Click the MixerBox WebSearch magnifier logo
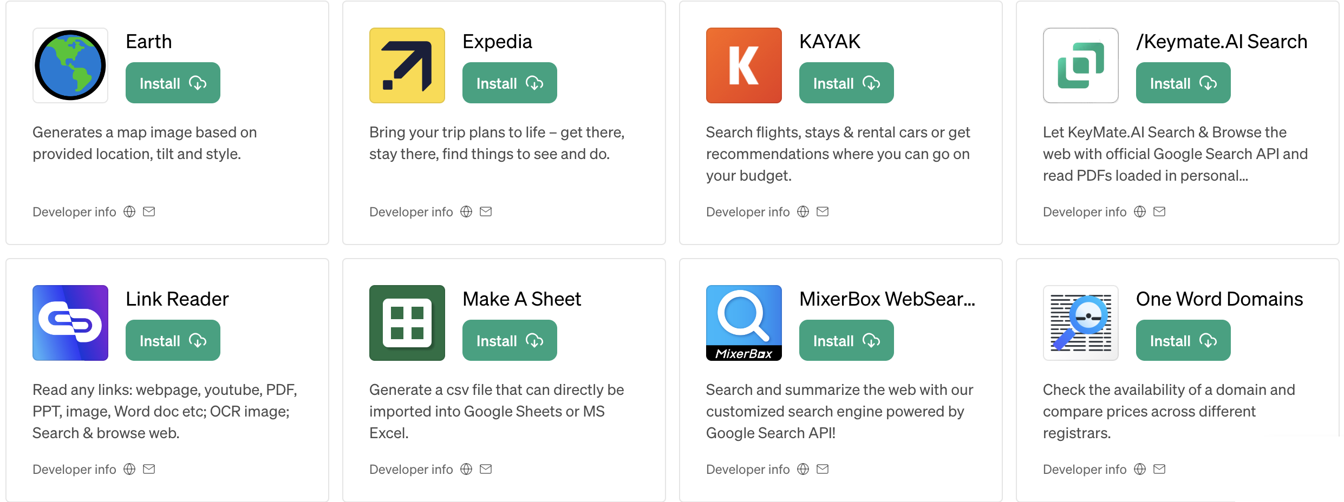1344x502 pixels. [744, 323]
